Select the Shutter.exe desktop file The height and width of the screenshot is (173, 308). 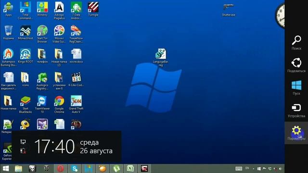coord(229,10)
